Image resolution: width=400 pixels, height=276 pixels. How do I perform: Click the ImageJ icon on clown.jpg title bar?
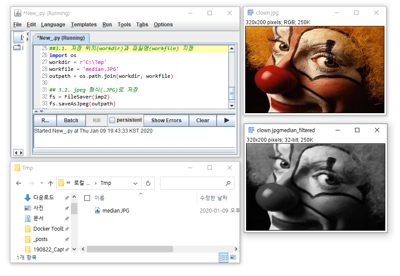pos(250,13)
